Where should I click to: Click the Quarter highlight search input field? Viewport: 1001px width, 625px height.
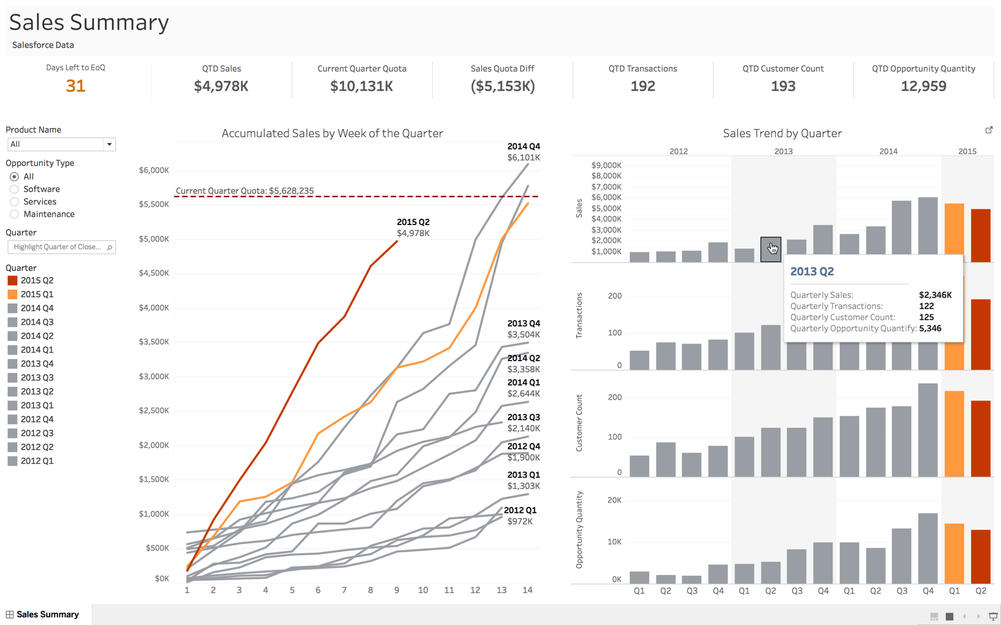tap(61, 247)
